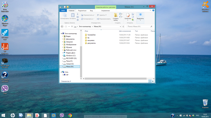Click the horizontal scrollbar in file list

click(x=115, y=79)
